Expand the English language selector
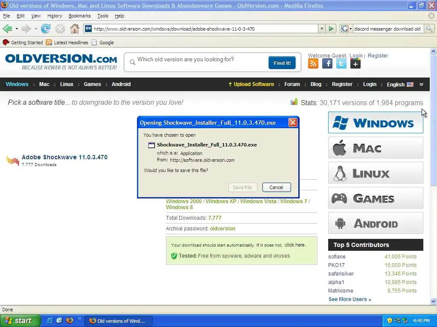 (400, 85)
